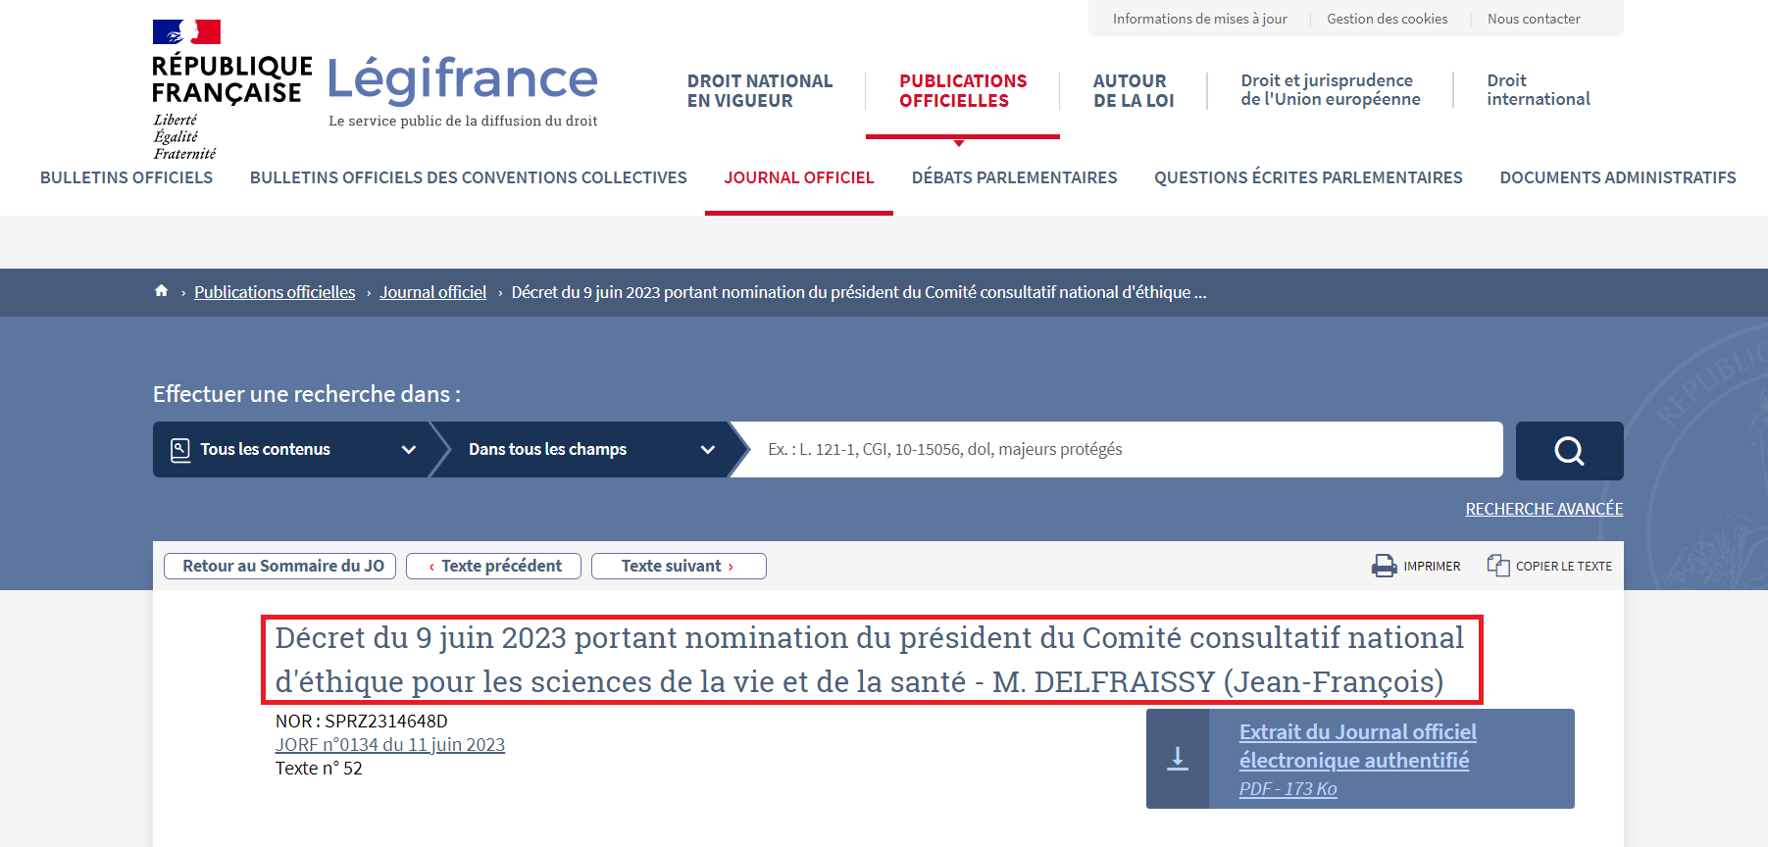
Task: Click into the search text field
Action: [1118, 450]
